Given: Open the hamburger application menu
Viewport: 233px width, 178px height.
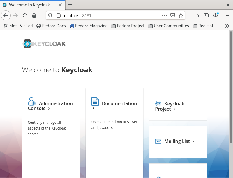Looking at the screenshot, I should (x=227, y=15).
